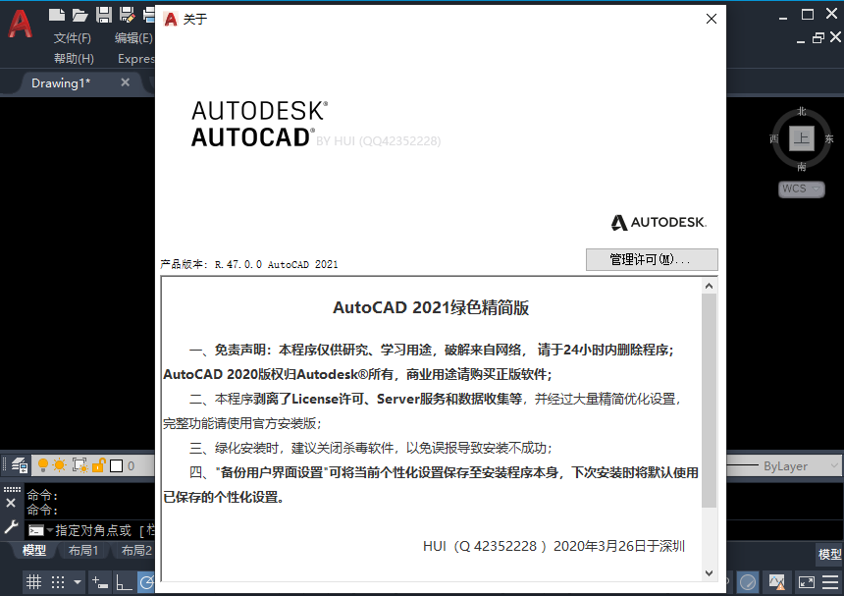Toggle layer 0 viewport freeze icon
Viewport: 844px width, 596px height.
pos(79,465)
